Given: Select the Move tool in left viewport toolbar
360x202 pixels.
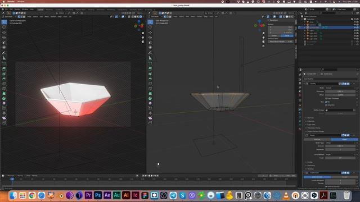Looking at the screenshot, I should 4,33.
